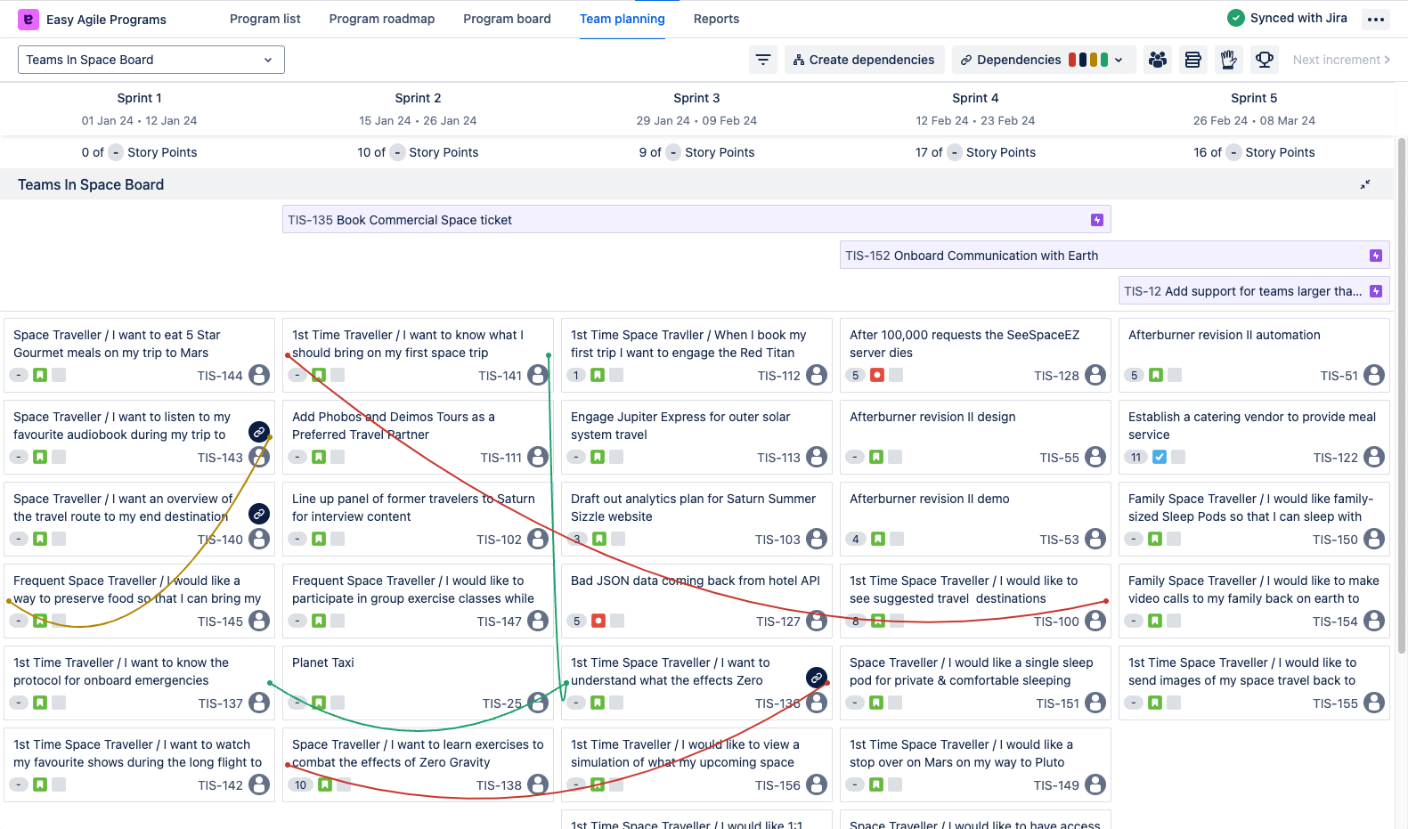Click the red bug icon on TIS-128
The height and width of the screenshot is (829, 1408).
tap(877, 375)
